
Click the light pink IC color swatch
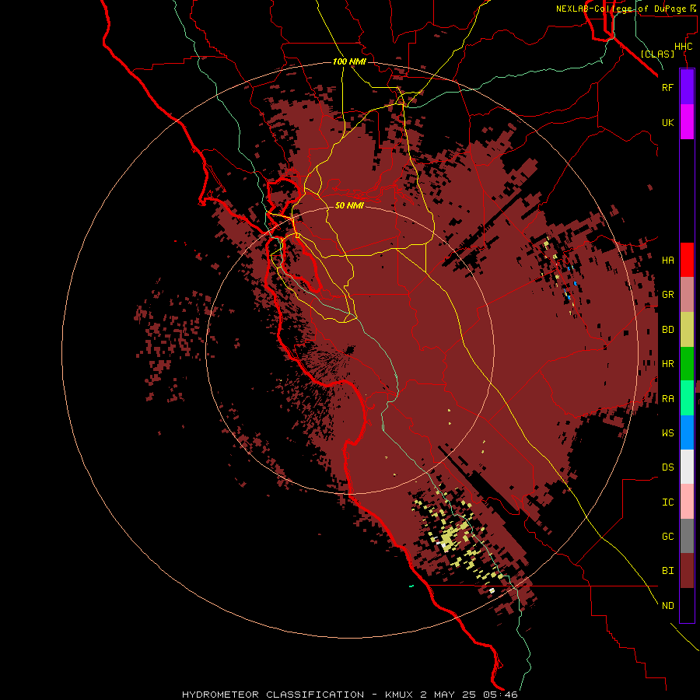(687, 502)
